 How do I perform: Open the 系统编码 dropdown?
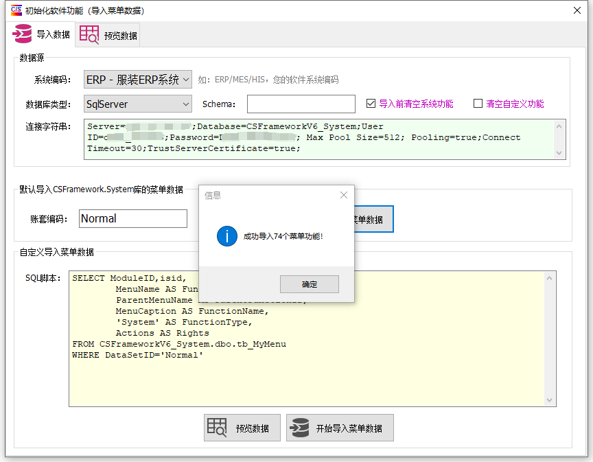138,80
